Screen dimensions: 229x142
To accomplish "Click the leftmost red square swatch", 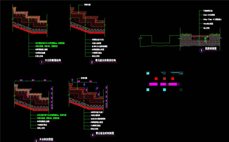I will pos(156,79).
